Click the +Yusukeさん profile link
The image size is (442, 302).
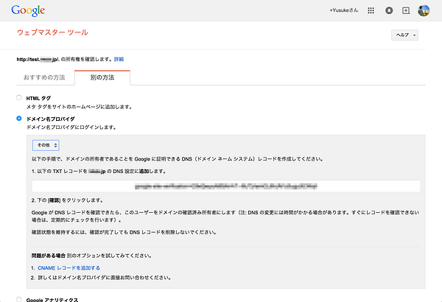344,10
